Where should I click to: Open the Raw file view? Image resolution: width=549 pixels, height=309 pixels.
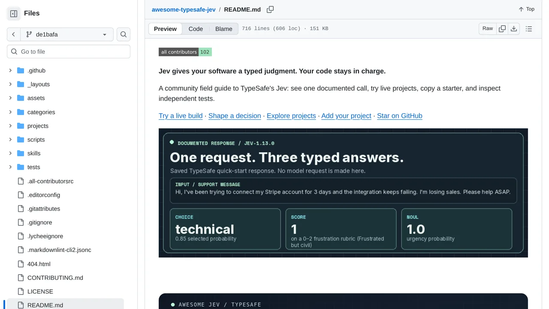point(488,29)
